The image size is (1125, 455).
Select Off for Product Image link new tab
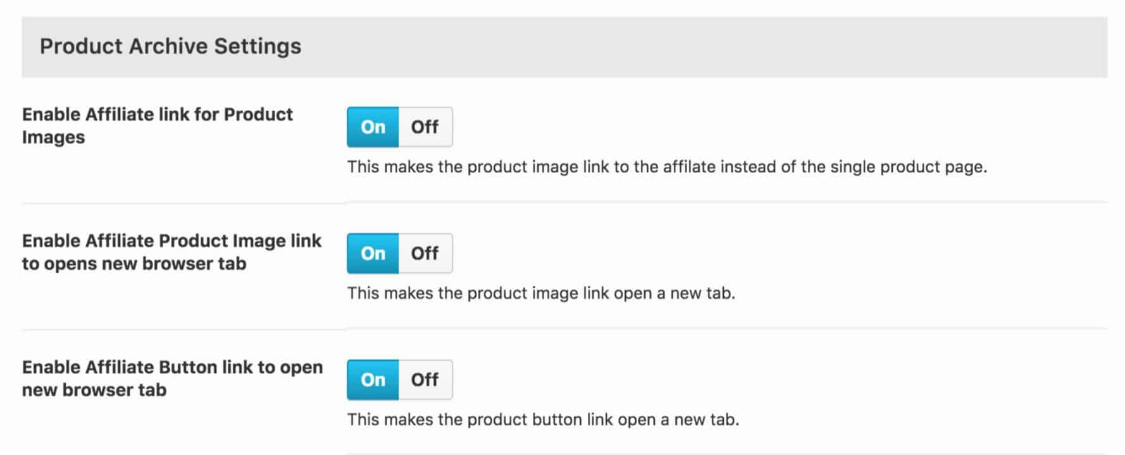[426, 253]
